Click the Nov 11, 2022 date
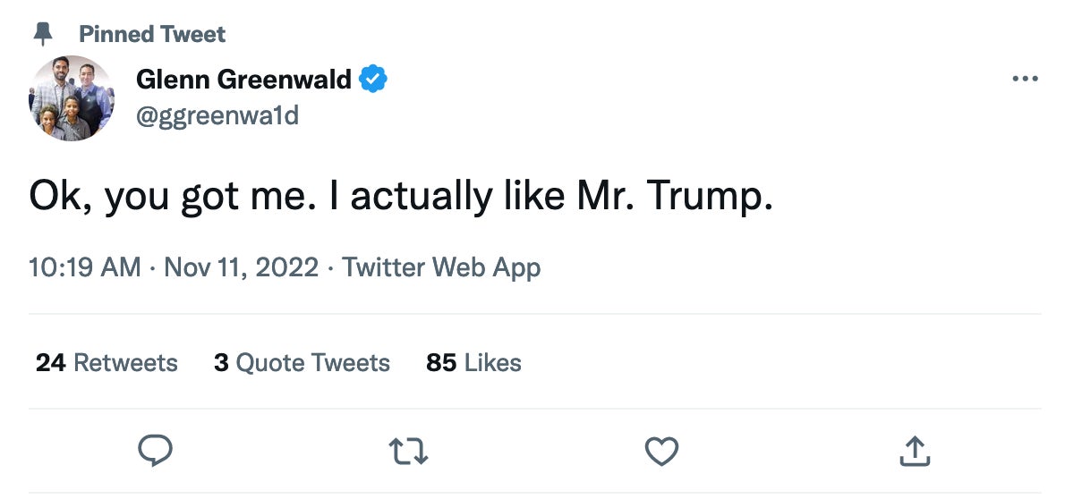1065x499 pixels. pos(242,267)
